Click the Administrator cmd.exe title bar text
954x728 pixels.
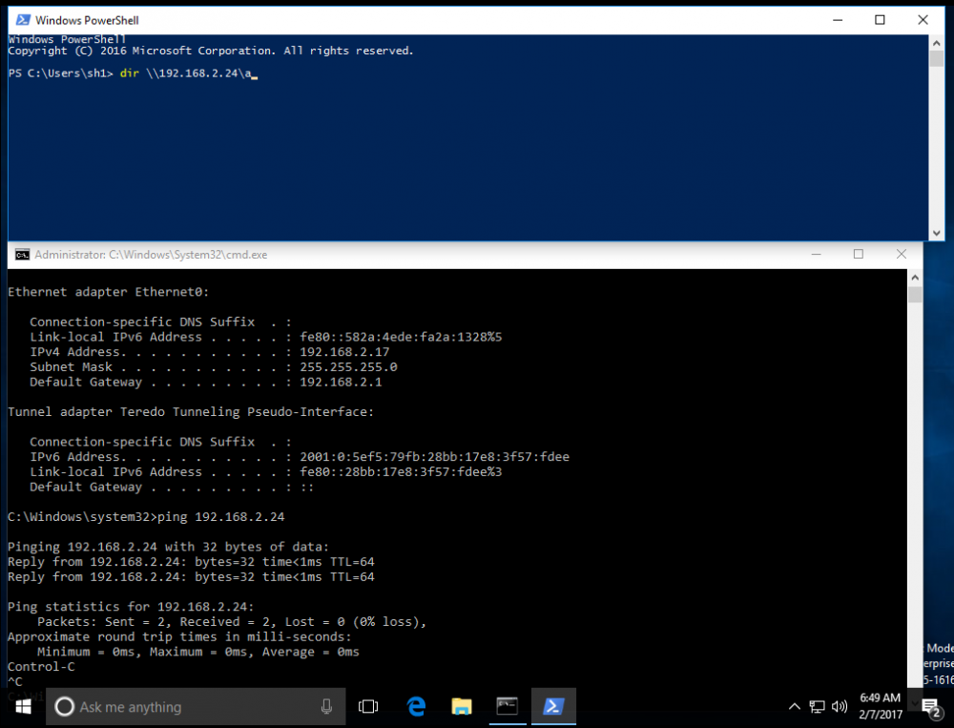(151, 255)
